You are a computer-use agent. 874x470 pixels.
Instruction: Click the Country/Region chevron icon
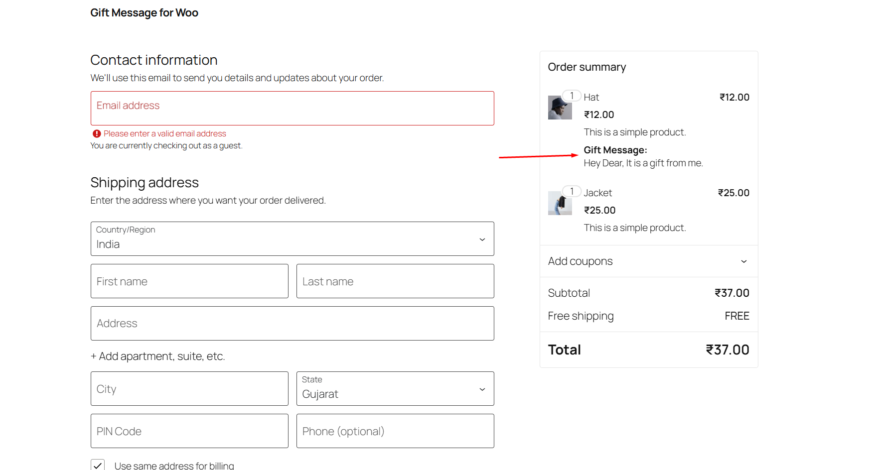coord(482,239)
